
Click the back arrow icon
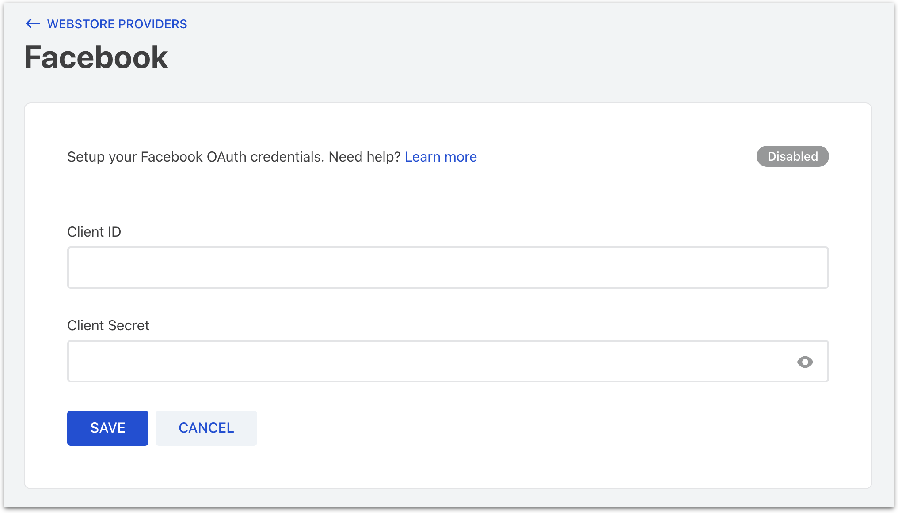tap(33, 24)
